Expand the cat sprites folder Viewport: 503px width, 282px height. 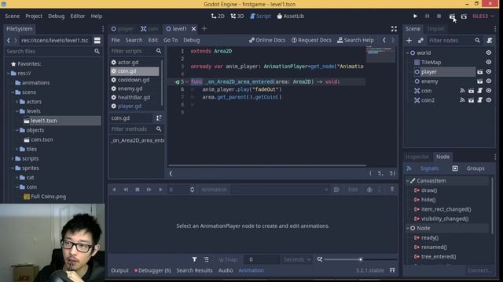[x=17, y=178]
